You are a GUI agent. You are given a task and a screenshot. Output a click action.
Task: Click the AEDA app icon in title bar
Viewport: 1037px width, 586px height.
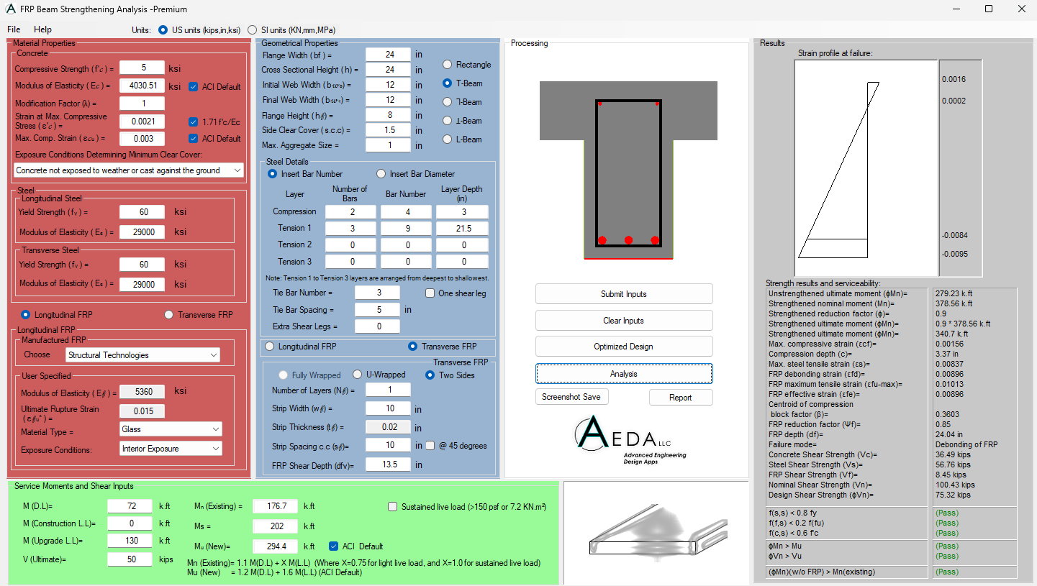[x=10, y=9]
